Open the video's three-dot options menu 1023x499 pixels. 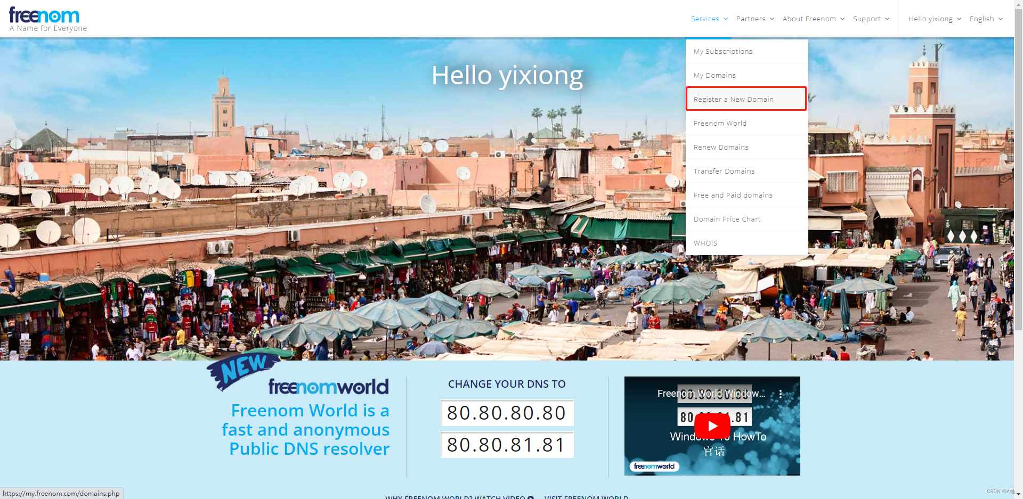pyautogui.click(x=781, y=394)
